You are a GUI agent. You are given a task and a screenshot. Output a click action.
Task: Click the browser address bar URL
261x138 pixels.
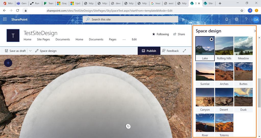tap(110, 11)
